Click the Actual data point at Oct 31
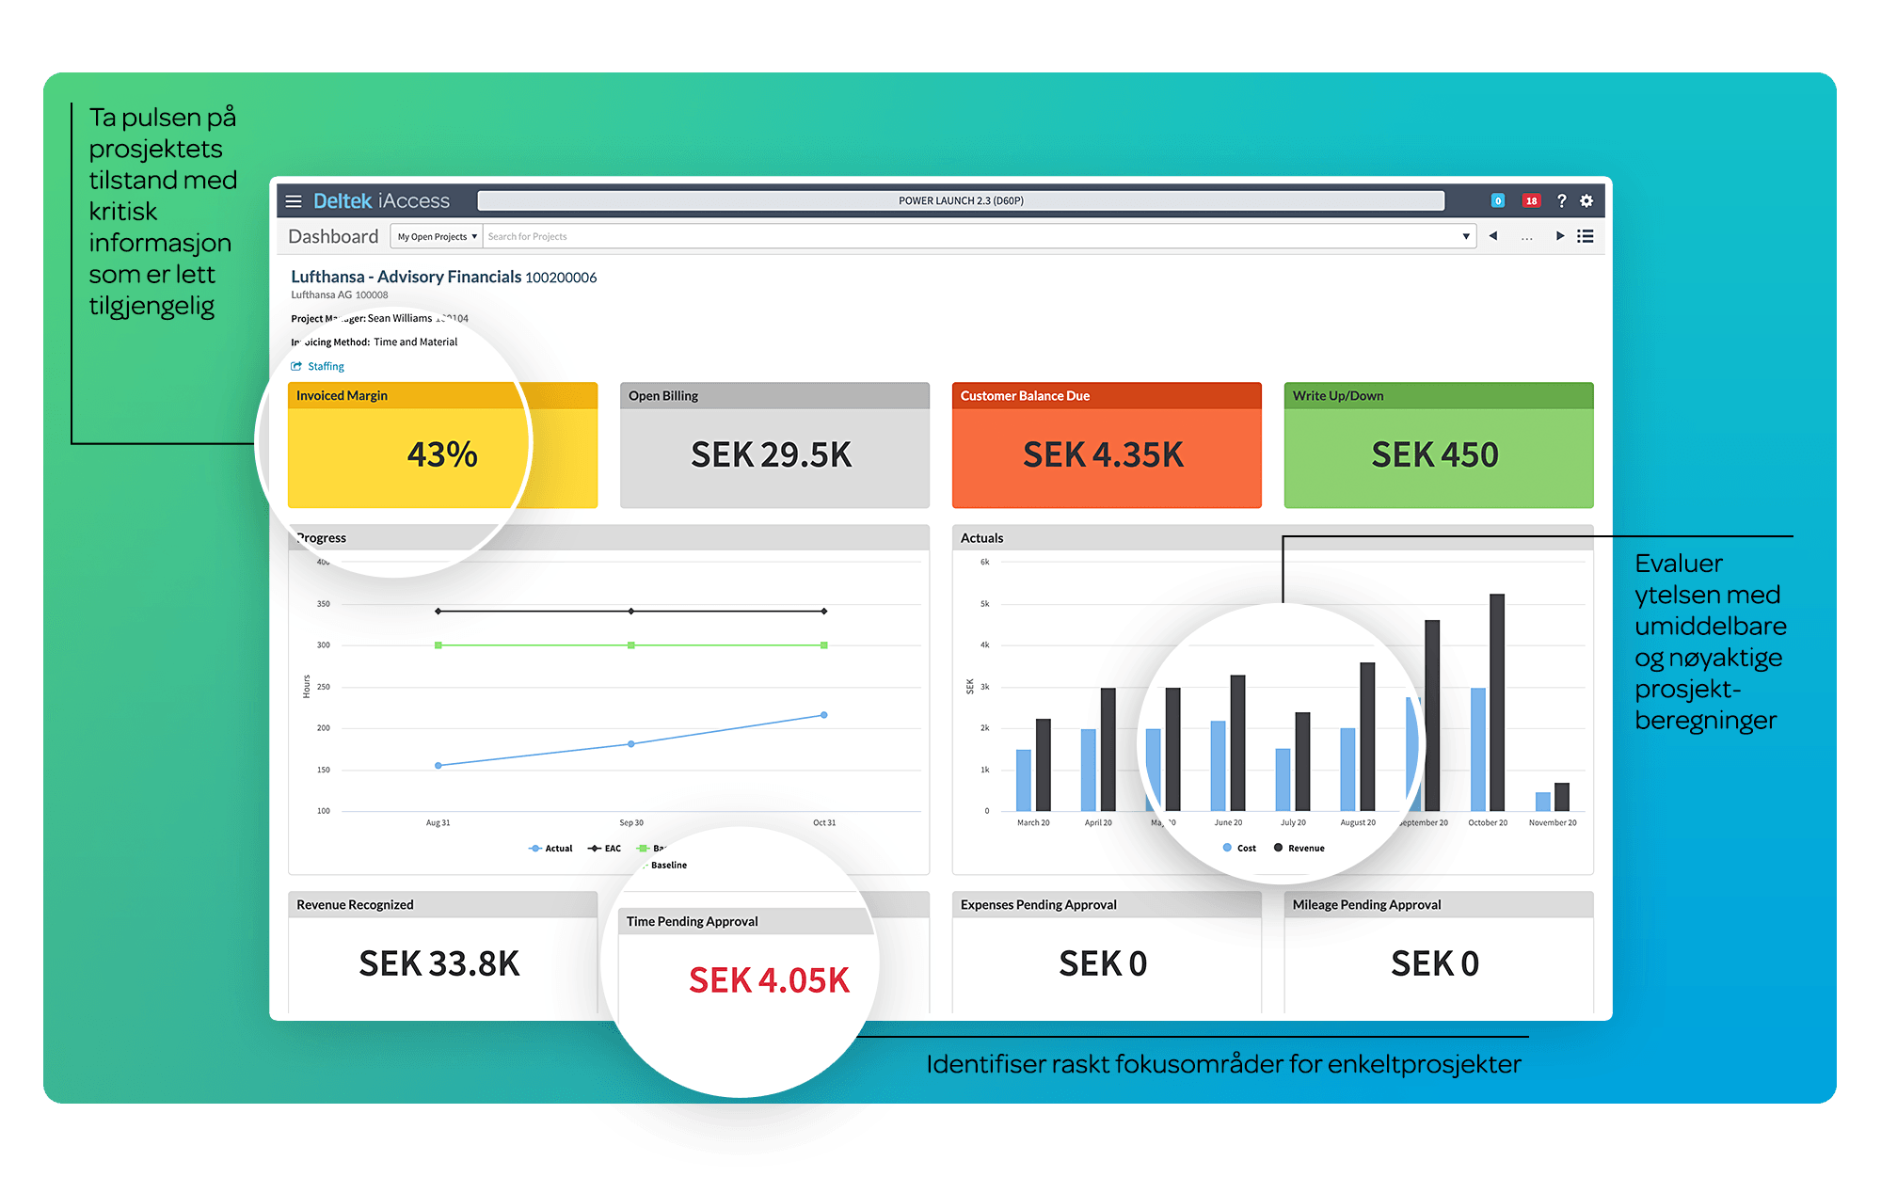Viewport: 1881px width, 1177px height. 824,715
